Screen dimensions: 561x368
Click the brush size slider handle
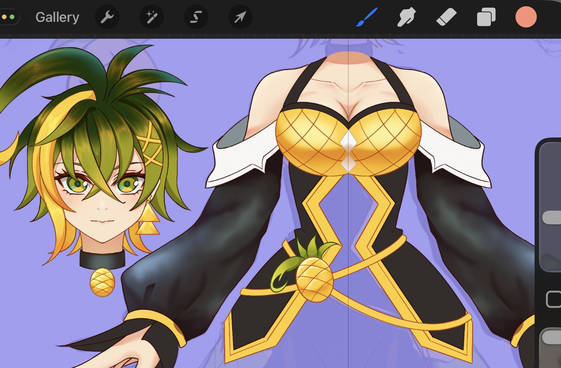click(551, 217)
